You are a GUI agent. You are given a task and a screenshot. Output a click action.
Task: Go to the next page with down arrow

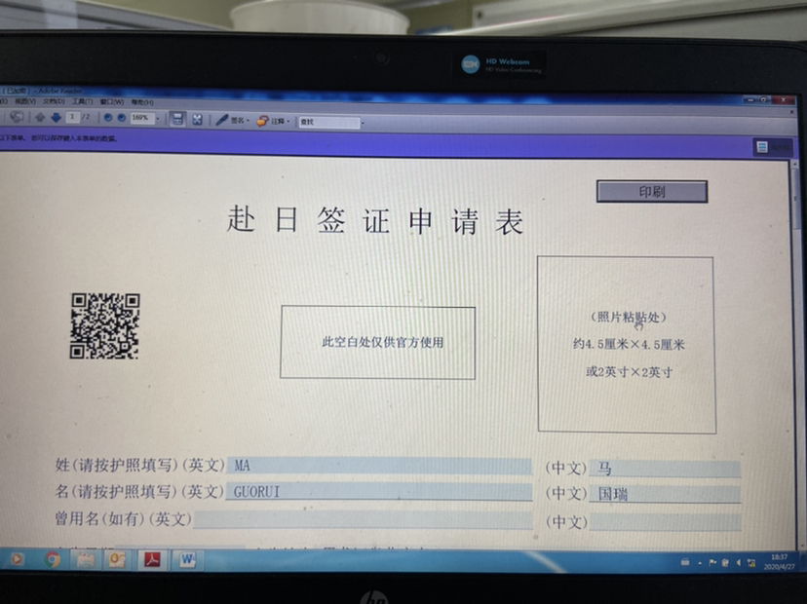click(x=56, y=118)
